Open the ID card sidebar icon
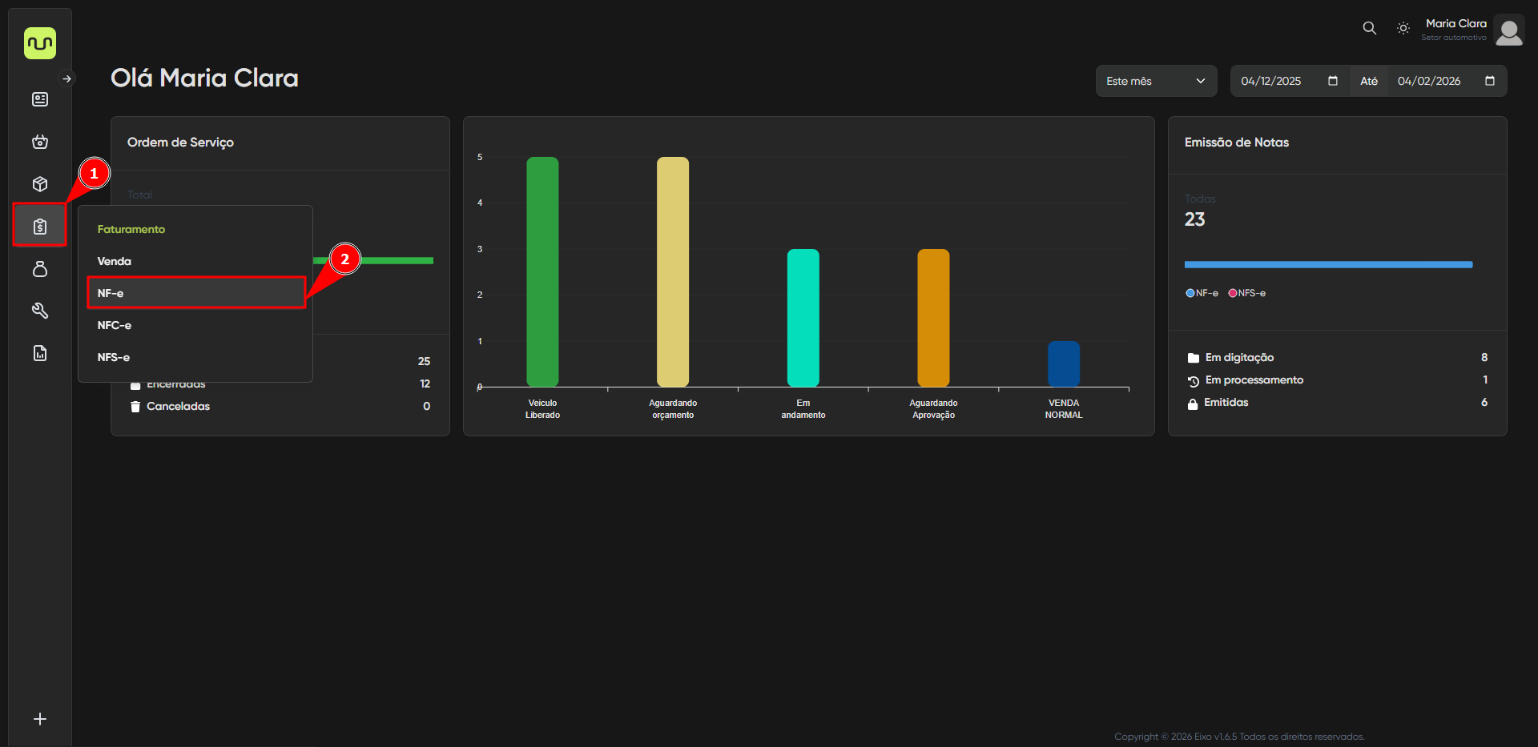Viewport: 1538px width, 747px height. click(x=40, y=99)
